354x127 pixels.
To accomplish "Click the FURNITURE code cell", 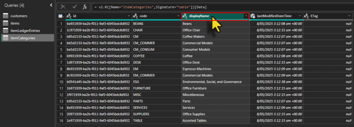I will (157, 88).
